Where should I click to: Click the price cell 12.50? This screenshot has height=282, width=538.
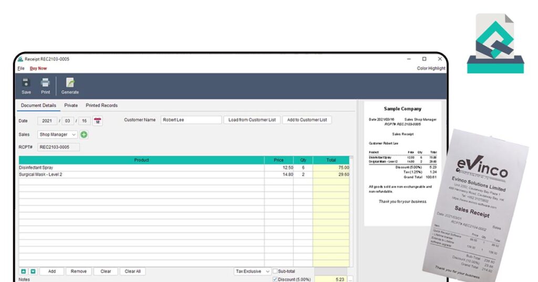coord(279,168)
